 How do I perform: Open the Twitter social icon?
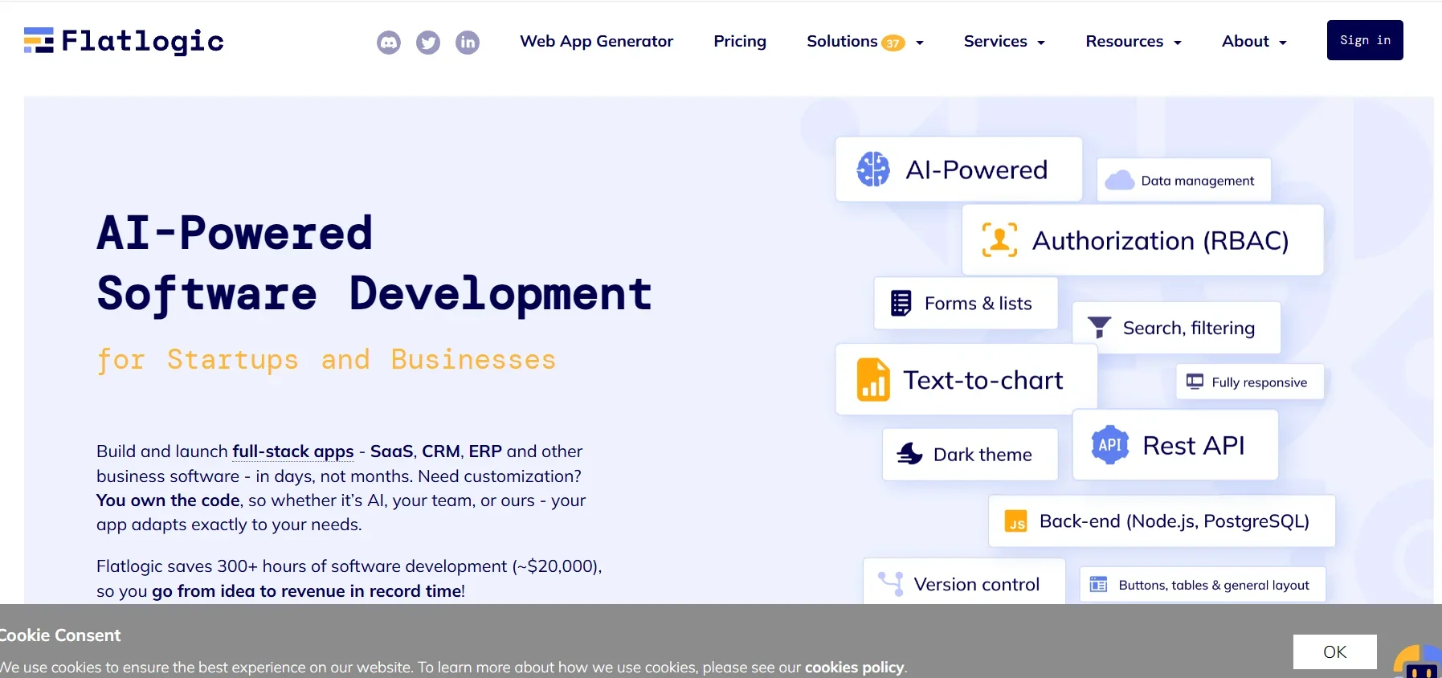click(x=428, y=43)
